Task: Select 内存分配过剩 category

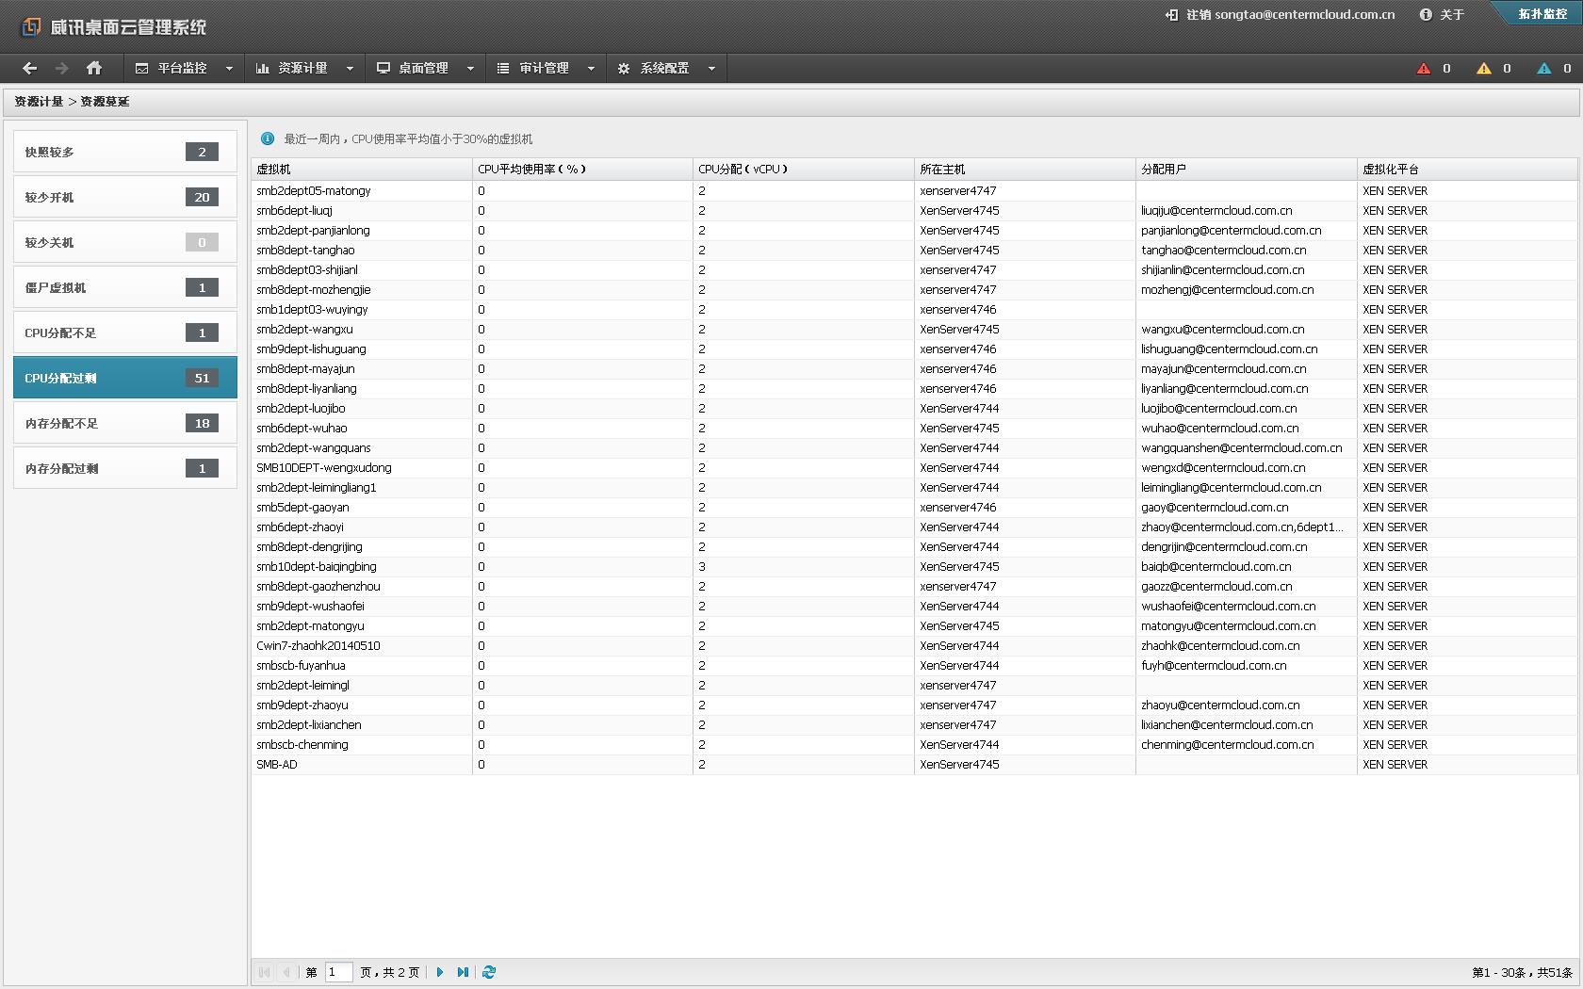Action: tap(125, 468)
